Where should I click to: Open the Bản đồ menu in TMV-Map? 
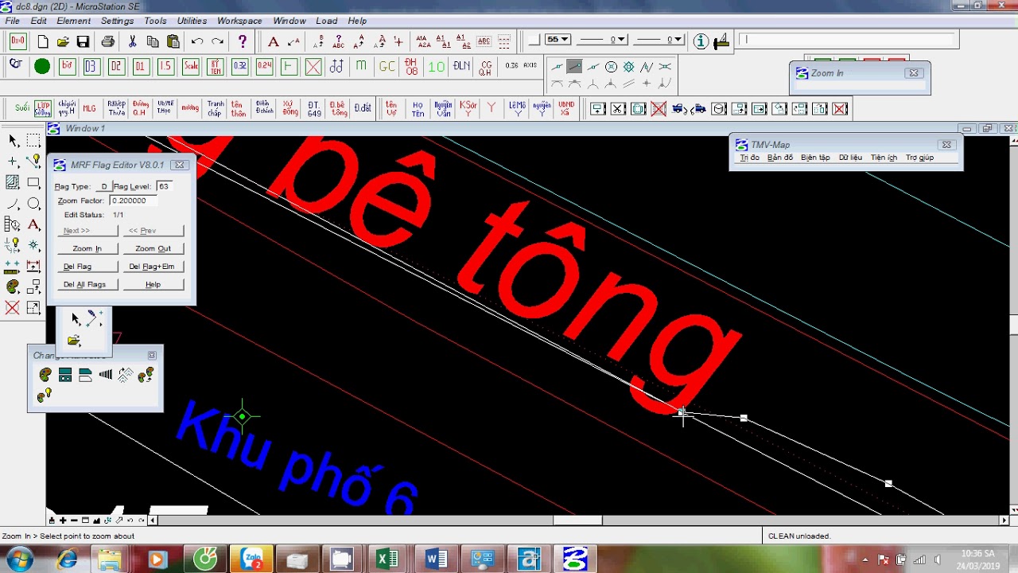coord(779,158)
